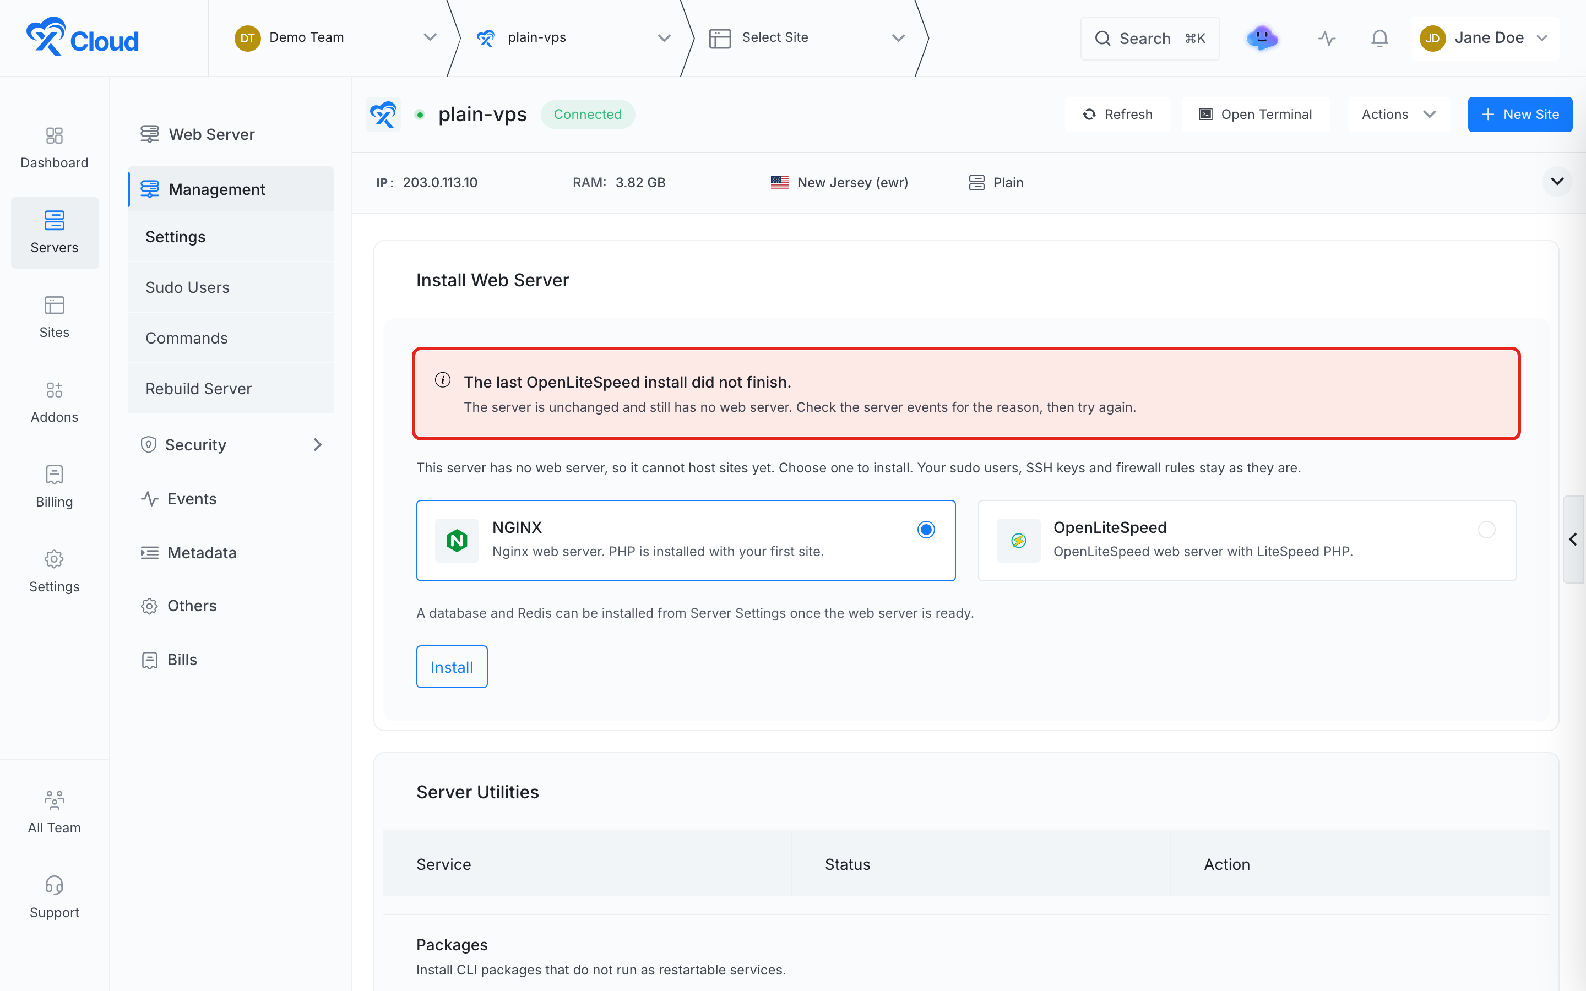Open the Rebuild Server submenu item
The image size is (1586, 991).
tap(231, 389)
